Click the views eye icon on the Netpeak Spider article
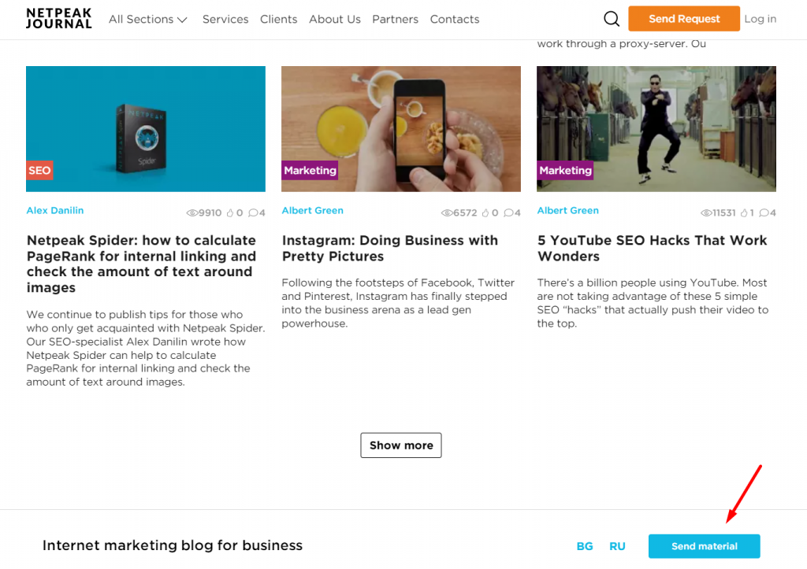 tap(192, 213)
